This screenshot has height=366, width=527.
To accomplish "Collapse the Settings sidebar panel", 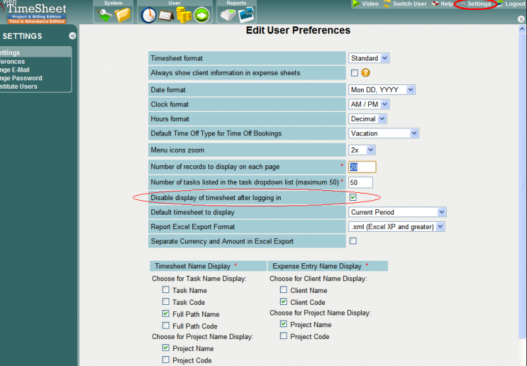I will (72, 36).
